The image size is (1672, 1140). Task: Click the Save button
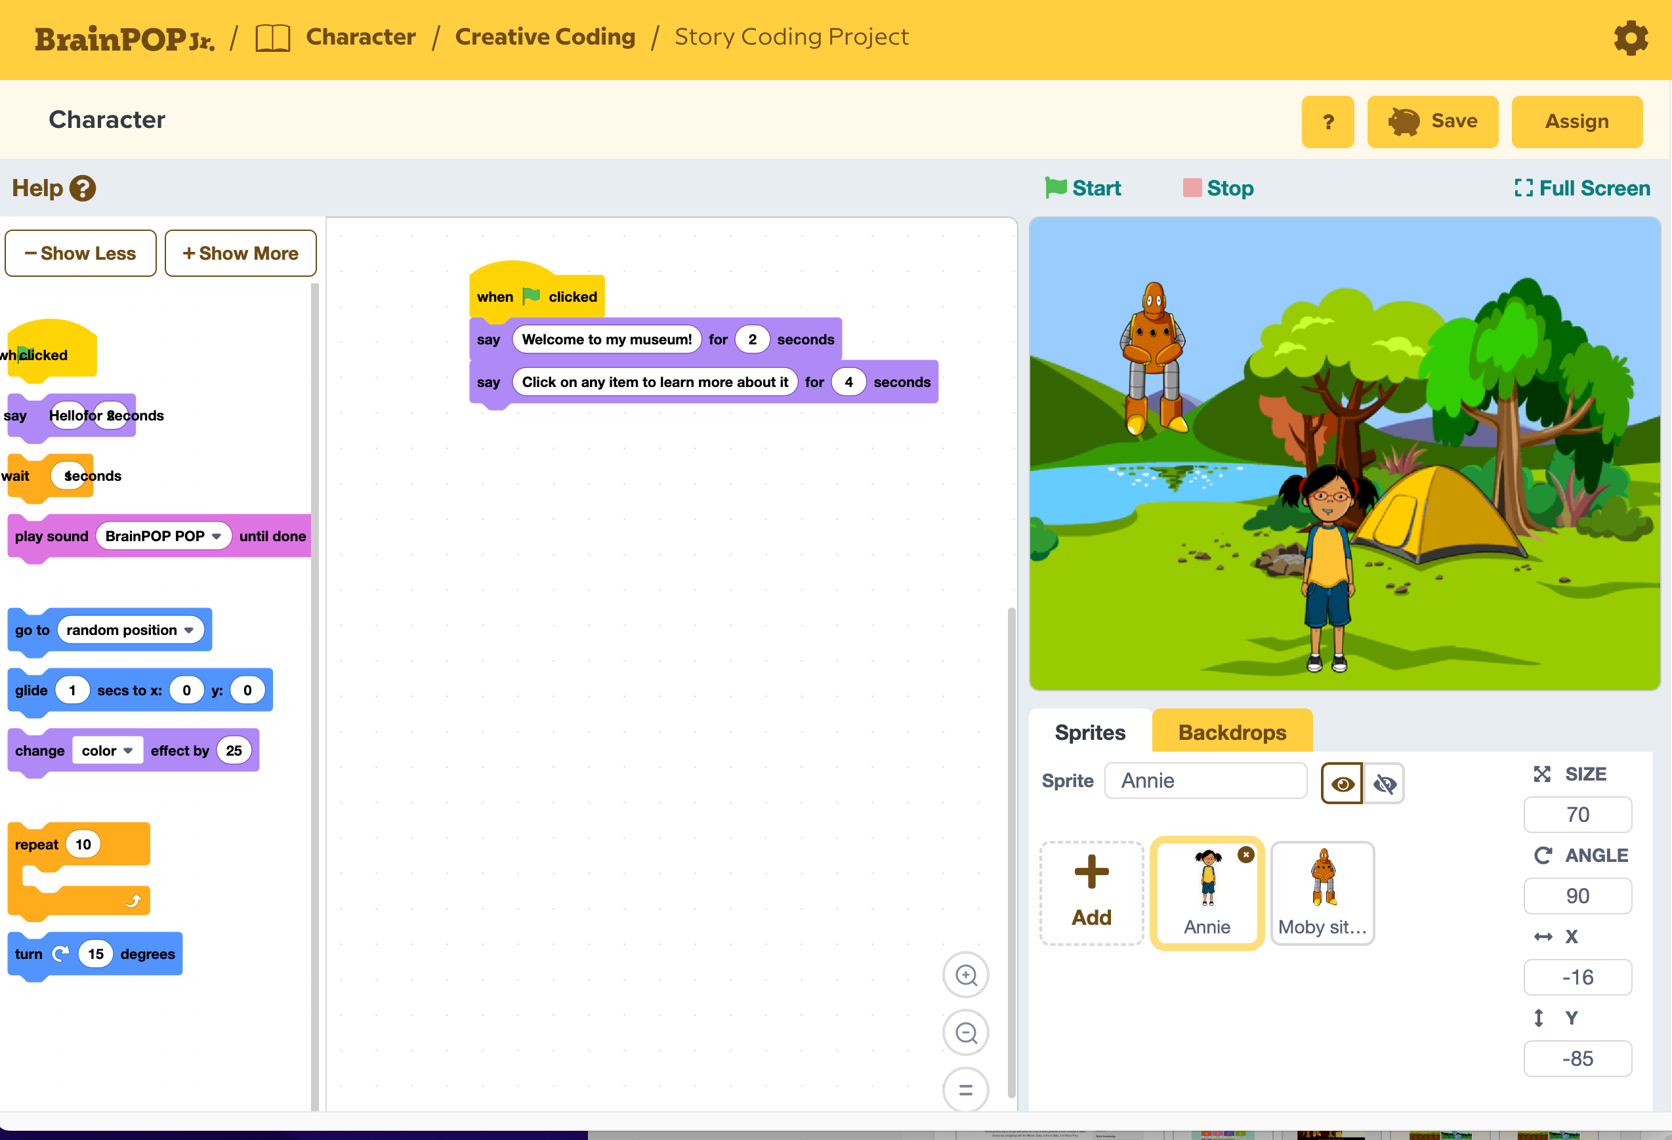pos(1432,121)
